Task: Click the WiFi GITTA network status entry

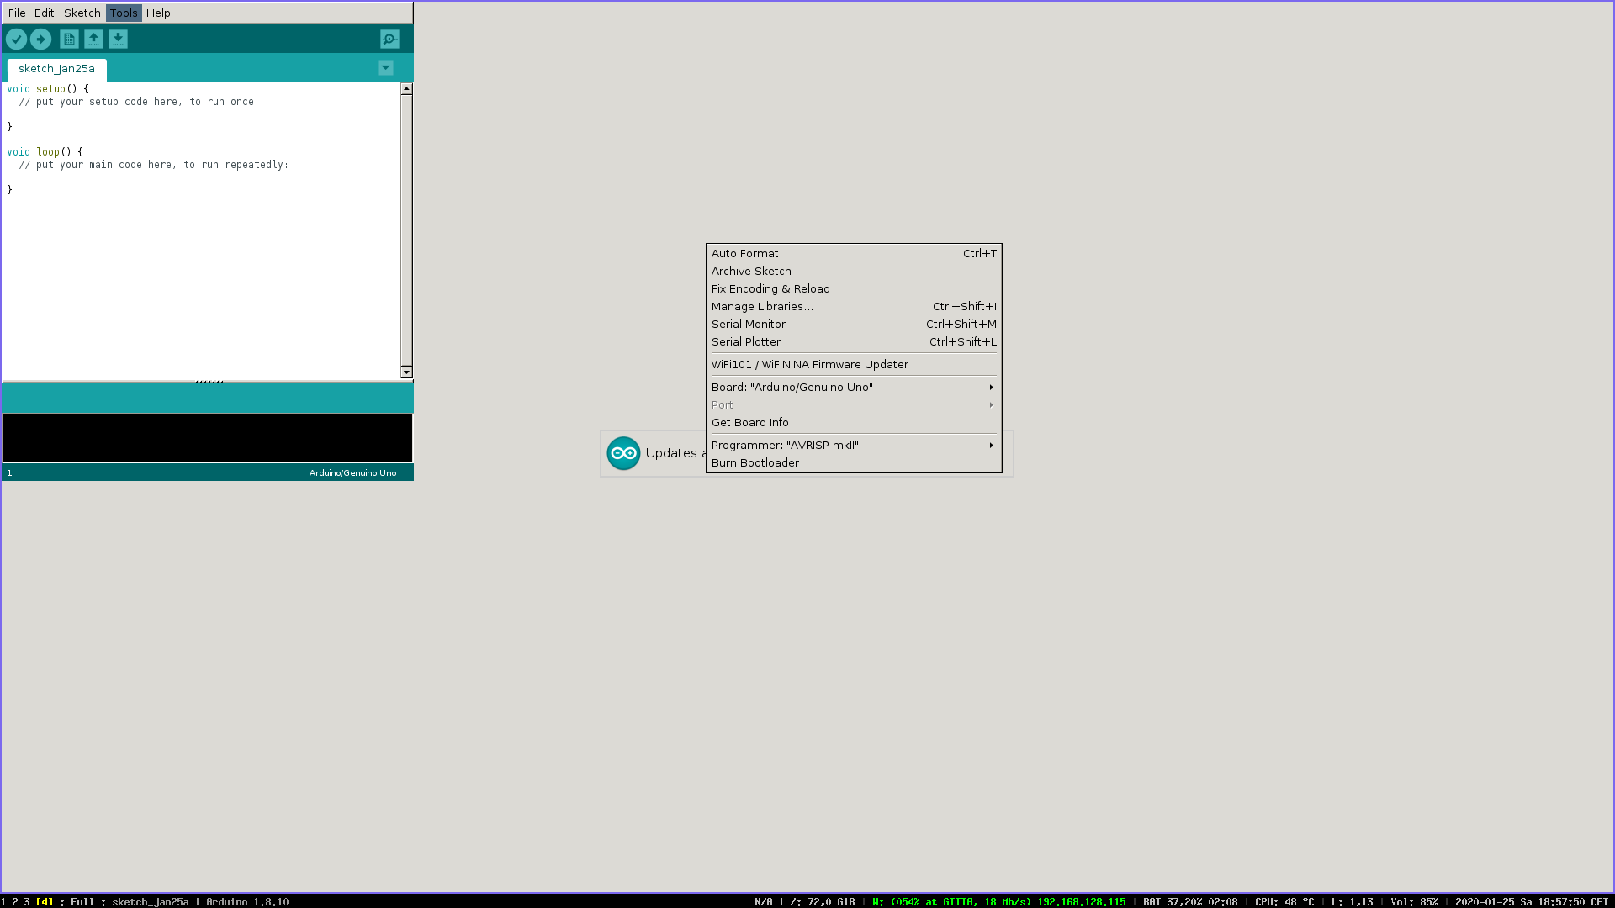Action: coord(998,901)
